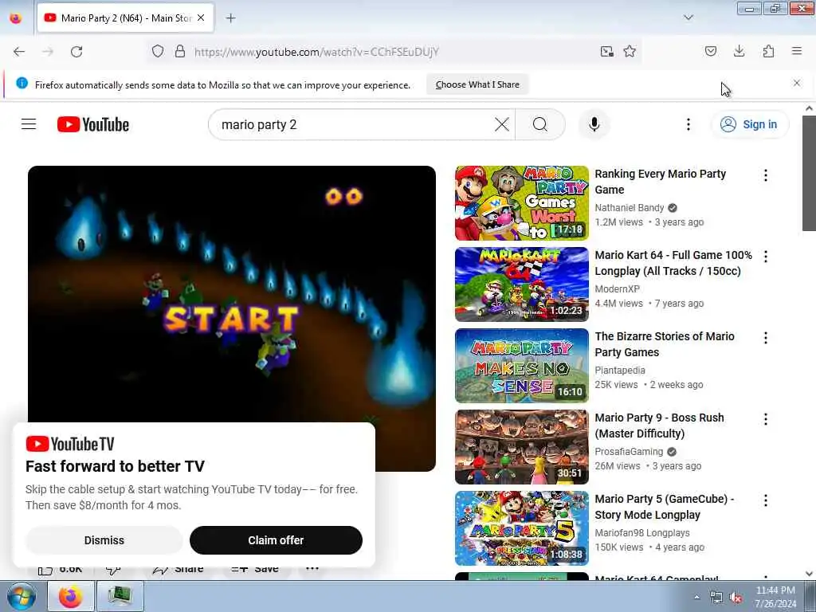Click the scrollbar down arrow
This screenshot has height=612, width=816.
pos(809,574)
